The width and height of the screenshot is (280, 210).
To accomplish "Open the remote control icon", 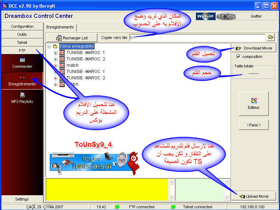I will point(226,16).
